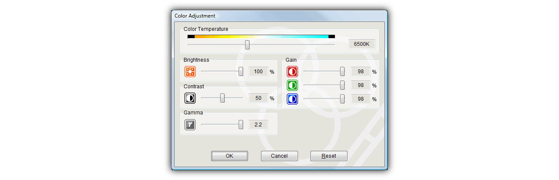The image size is (559, 180).
Task: Click the blue Gain slider handle
Action: [x=342, y=99]
